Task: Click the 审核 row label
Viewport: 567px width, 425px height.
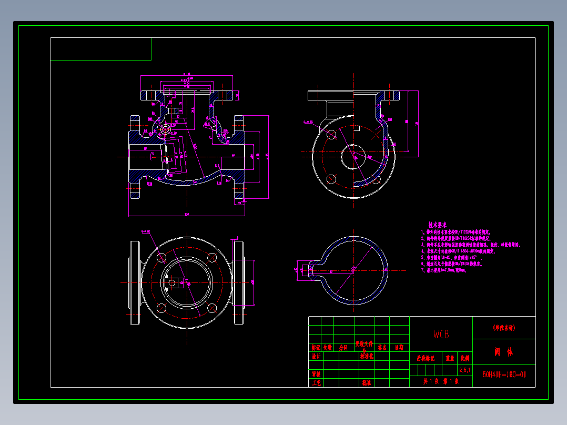Action: [316, 374]
